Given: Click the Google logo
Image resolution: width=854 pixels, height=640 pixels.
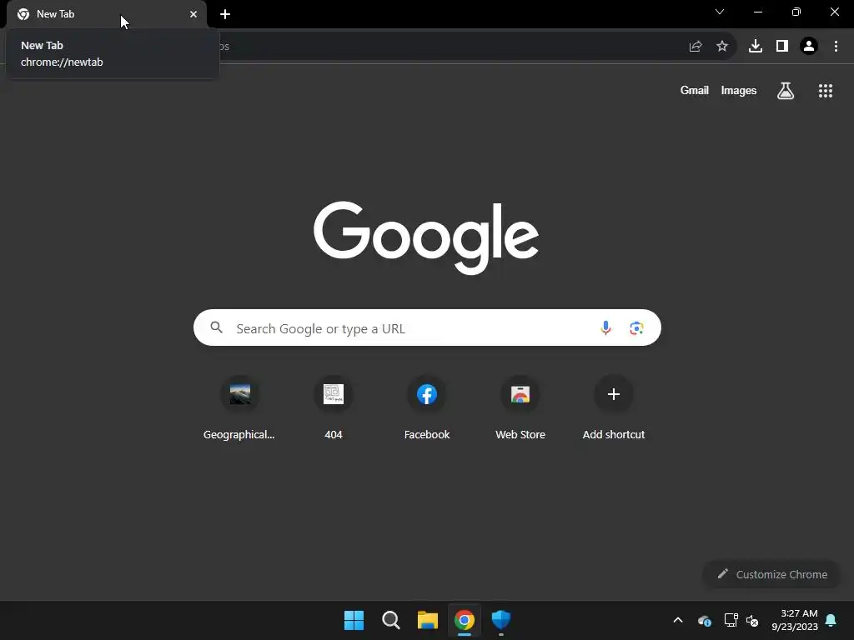Looking at the screenshot, I should point(426,237).
